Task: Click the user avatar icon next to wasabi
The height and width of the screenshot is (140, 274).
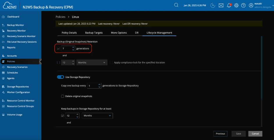Action: point(251,6)
